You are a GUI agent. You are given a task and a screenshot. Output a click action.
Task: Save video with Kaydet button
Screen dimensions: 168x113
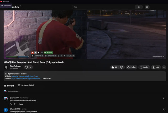coord(144,67)
